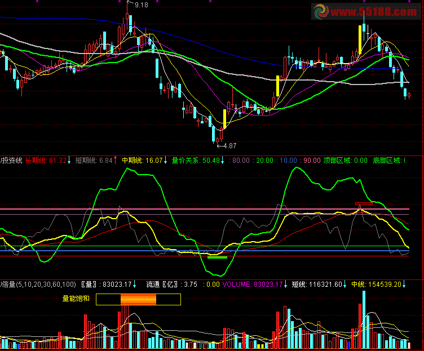Click the 量价关系: 50.48 readout
This screenshot has height=351, width=424.
click(196, 161)
